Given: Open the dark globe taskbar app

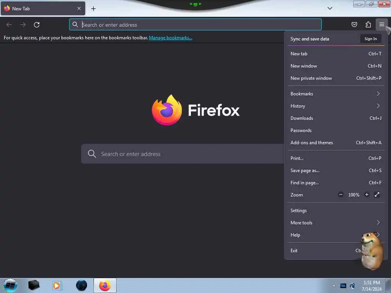Looking at the screenshot, I should coord(81,285).
